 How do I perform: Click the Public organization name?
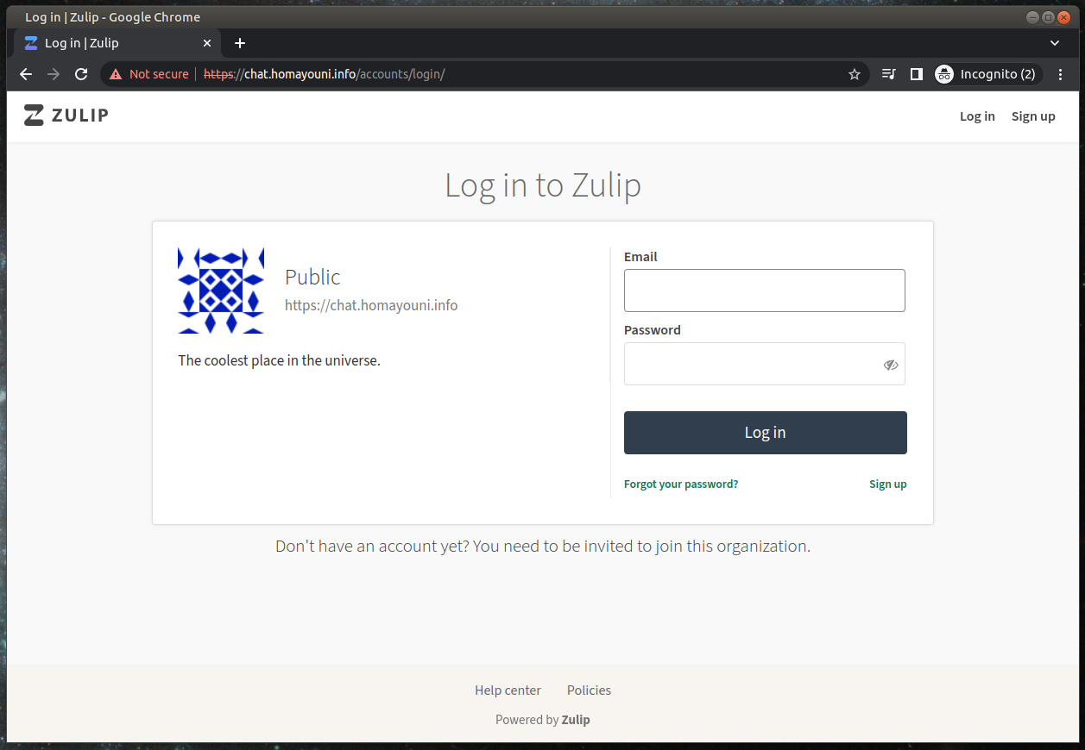point(312,277)
